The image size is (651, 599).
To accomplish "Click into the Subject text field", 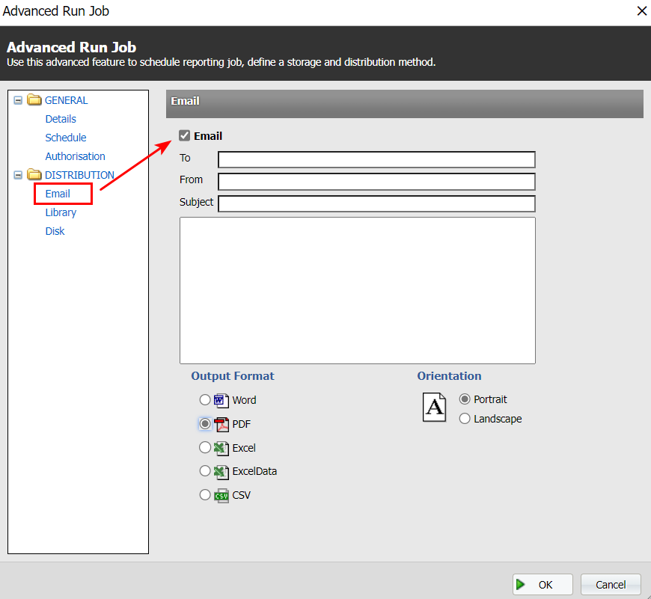I will pyautogui.click(x=376, y=203).
